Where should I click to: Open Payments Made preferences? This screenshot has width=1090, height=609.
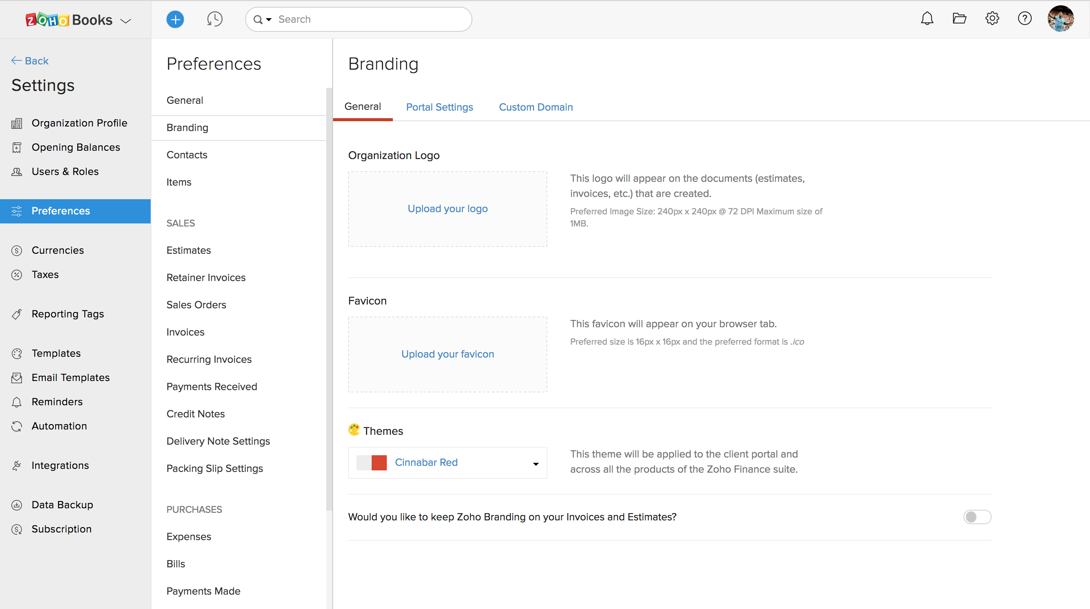tap(204, 591)
